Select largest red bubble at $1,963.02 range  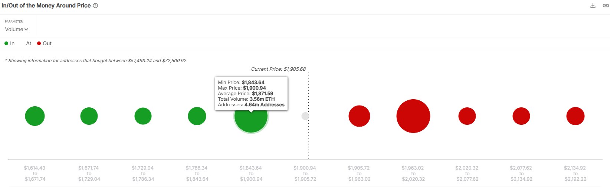pyautogui.click(x=413, y=116)
